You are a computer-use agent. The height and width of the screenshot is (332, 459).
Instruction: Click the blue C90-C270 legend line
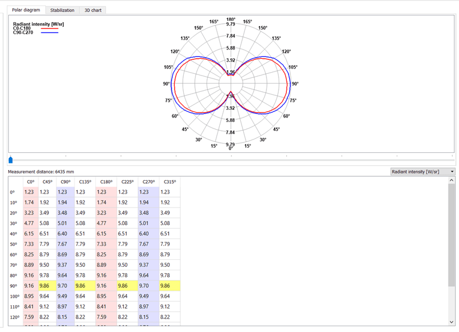pos(49,33)
